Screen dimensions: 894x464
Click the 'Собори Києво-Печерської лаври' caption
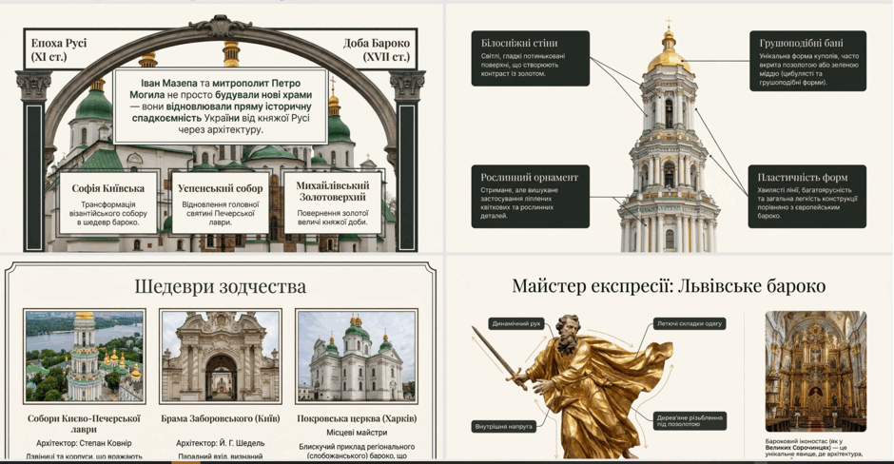pyautogui.click(x=85, y=423)
